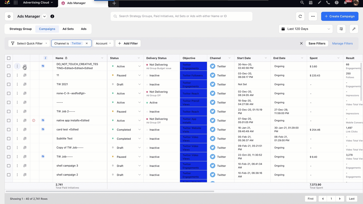Image resolution: width=363 pixels, height=204 pixels.
Task: Remove the Channel is Twitter filter
Action: coord(87,43)
